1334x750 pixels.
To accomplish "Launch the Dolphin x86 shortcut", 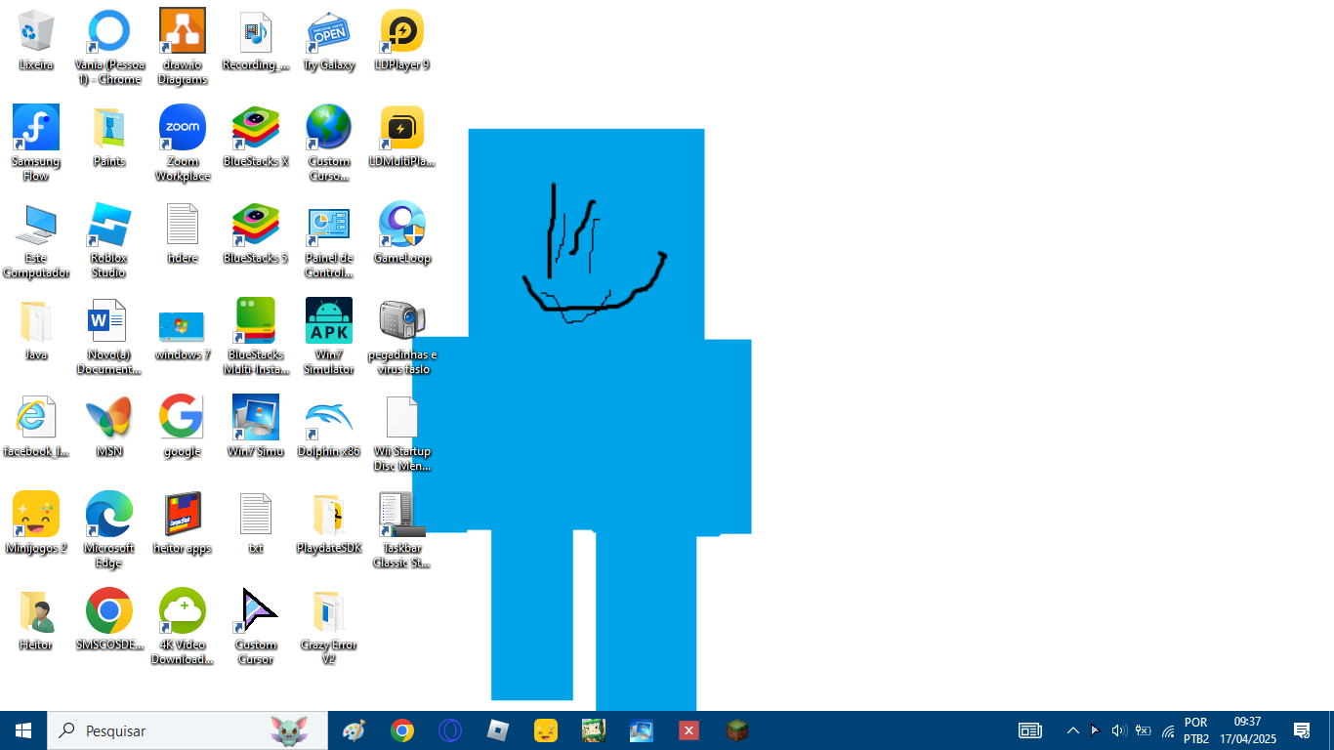I will [x=329, y=426].
